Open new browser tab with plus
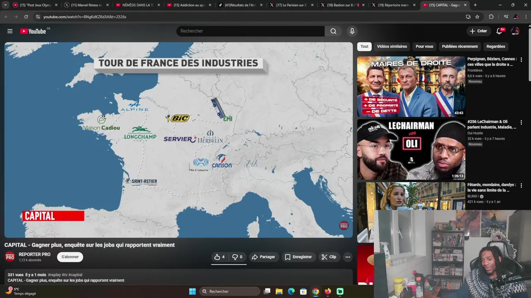The height and width of the screenshot is (298, 531). pyautogui.click(x=475, y=5)
